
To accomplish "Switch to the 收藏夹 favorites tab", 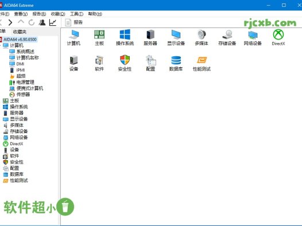I will coord(20,32).
